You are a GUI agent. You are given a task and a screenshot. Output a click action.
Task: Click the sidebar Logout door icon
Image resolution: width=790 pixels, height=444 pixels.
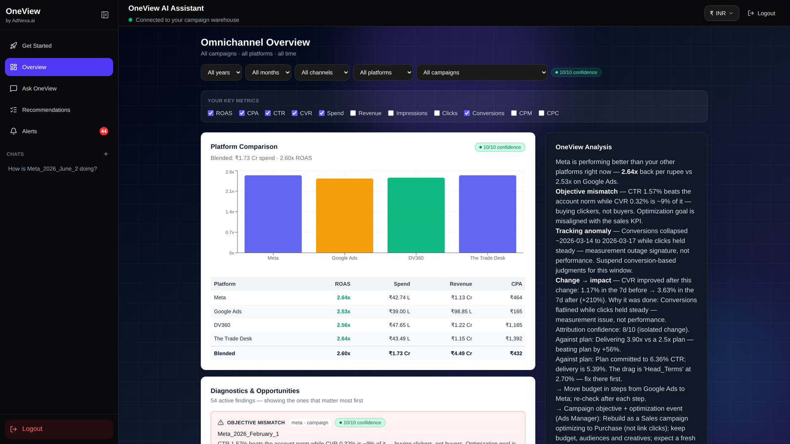click(x=13, y=429)
